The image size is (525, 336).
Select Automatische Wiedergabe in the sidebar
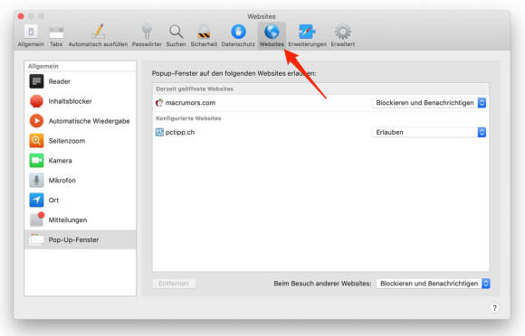80,121
